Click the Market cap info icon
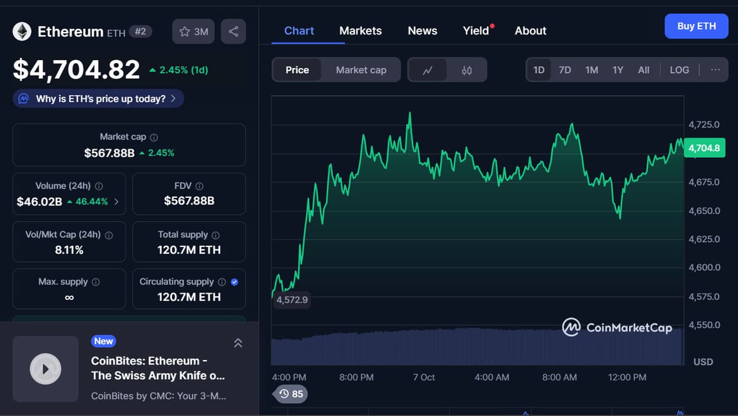Screen dimensions: 738x416 coord(154,137)
